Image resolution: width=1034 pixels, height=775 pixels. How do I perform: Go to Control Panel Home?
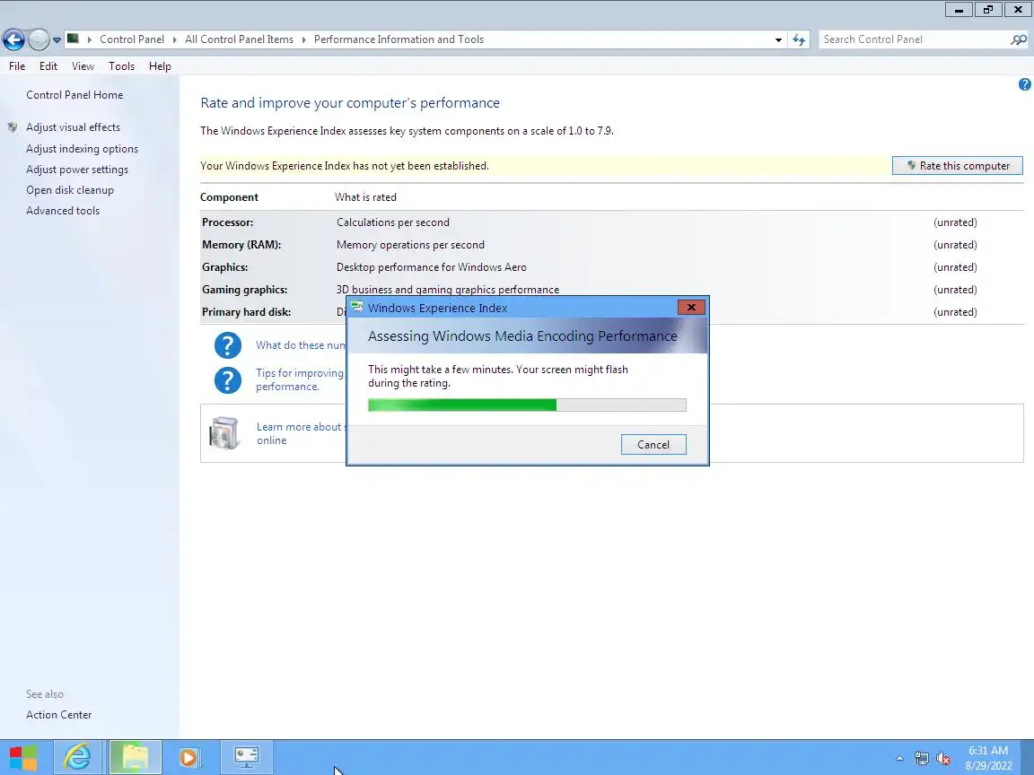(74, 95)
